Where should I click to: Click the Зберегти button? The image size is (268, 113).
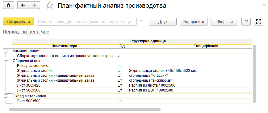[x=224, y=22]
